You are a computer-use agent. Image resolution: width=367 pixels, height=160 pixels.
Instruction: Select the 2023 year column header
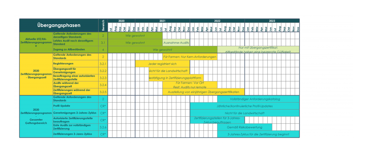(x=272, y=21)
